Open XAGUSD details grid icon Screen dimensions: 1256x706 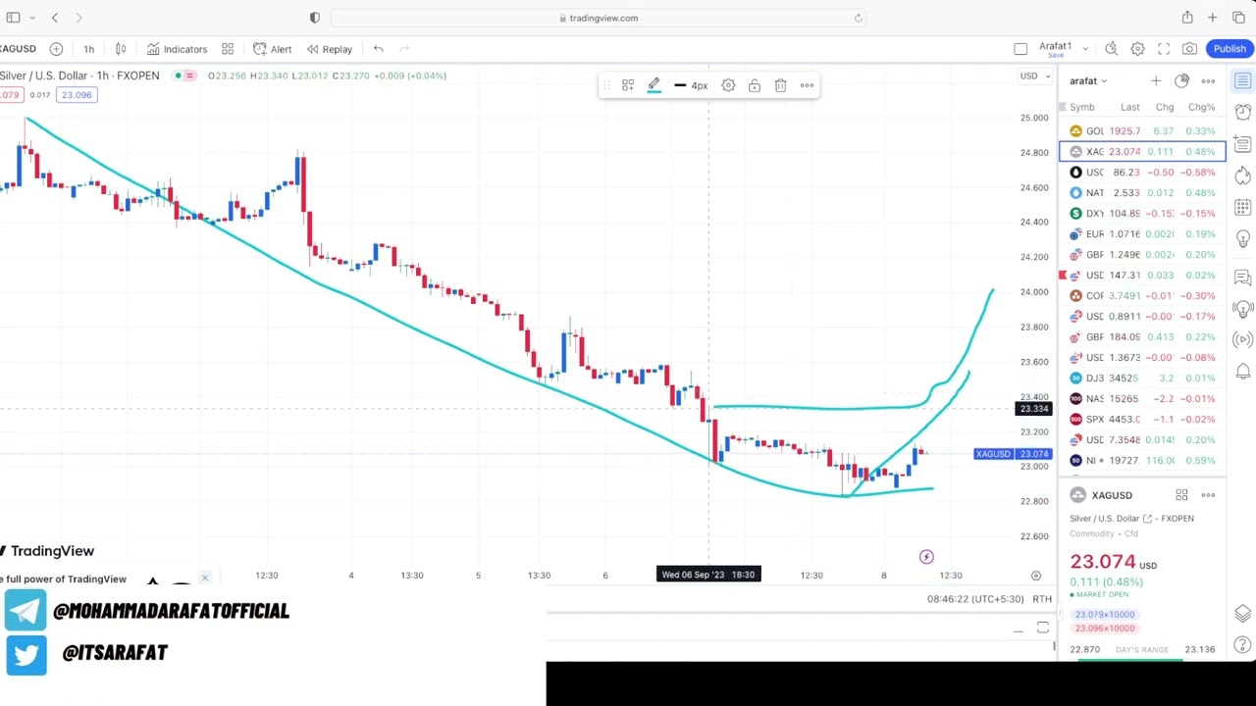coord(1182,495)
